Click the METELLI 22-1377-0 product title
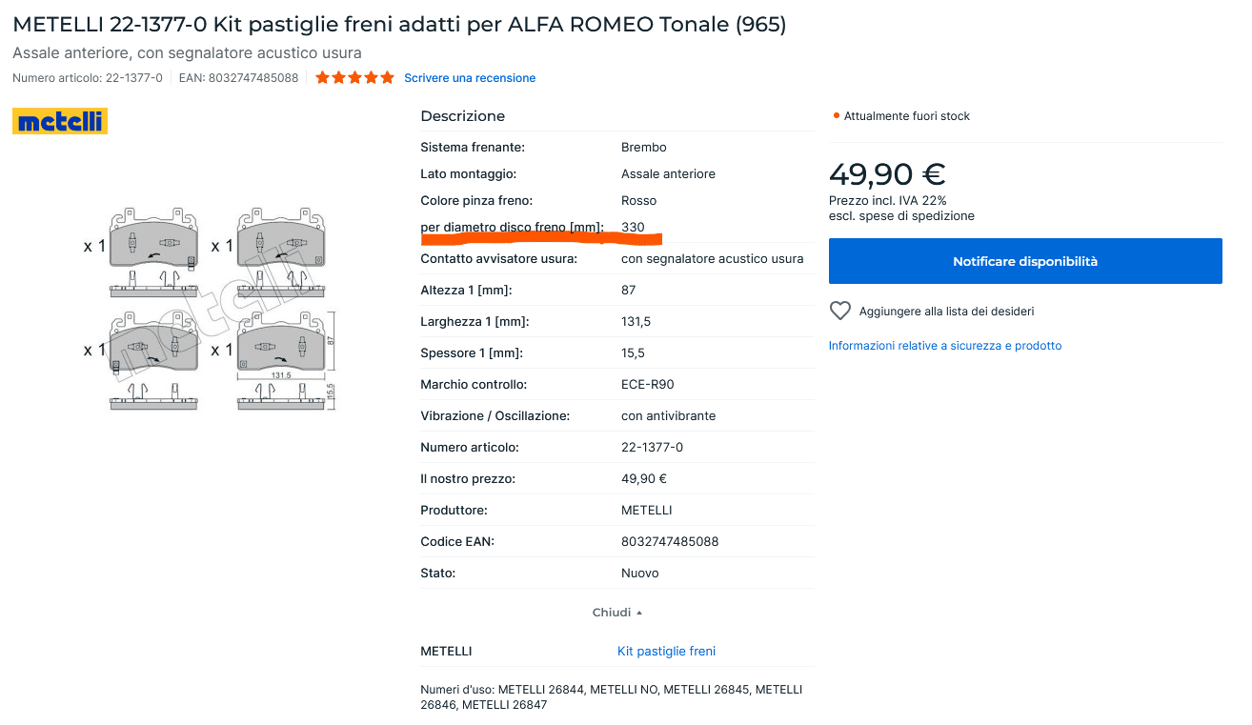The image size is (1252, 725). (399, 25)
